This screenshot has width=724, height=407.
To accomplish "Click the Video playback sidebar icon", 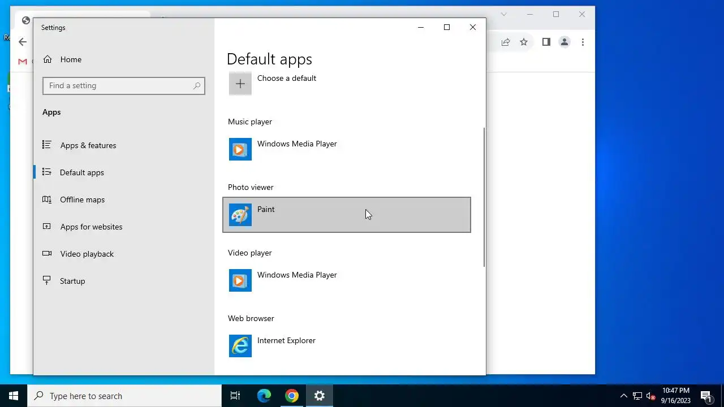I will tap(47, 254).
